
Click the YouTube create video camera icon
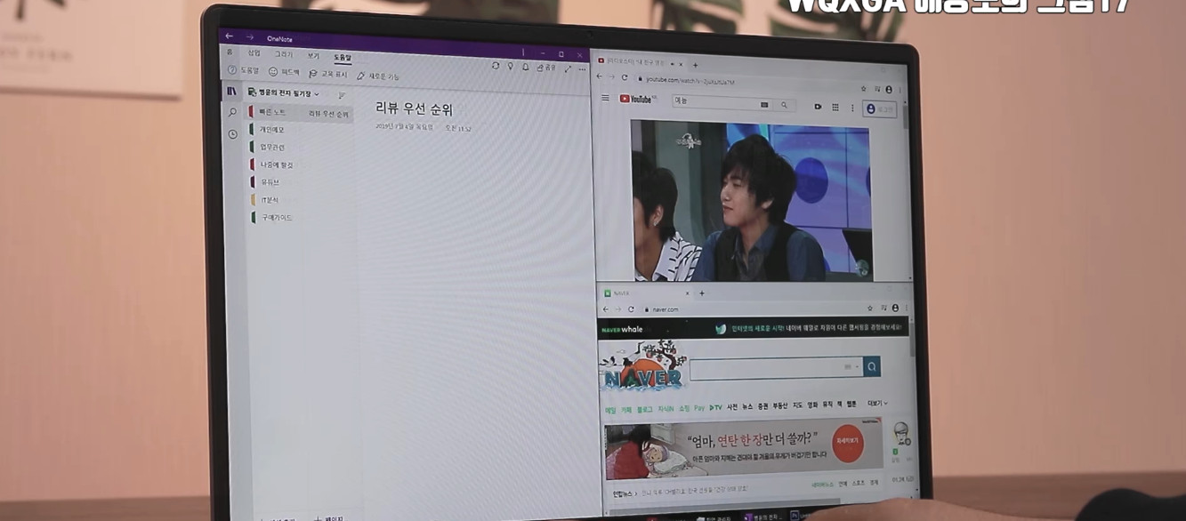coord(818,107)
